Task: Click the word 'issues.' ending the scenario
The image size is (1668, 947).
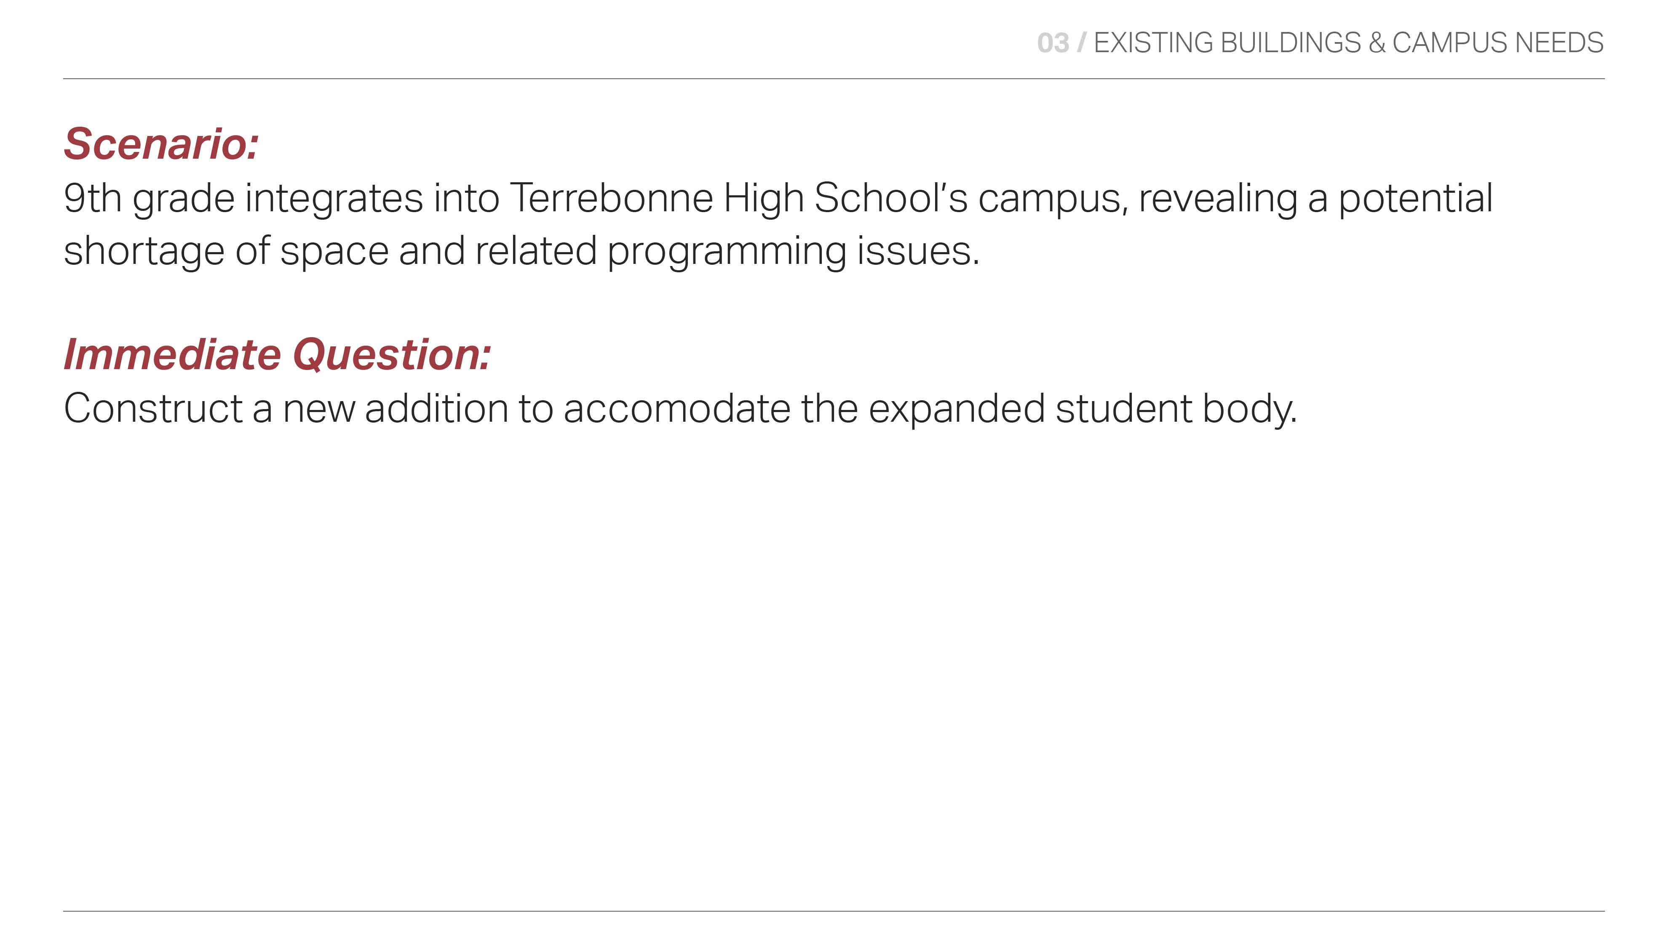Action: pyautogui.click(x=918, y=250)
